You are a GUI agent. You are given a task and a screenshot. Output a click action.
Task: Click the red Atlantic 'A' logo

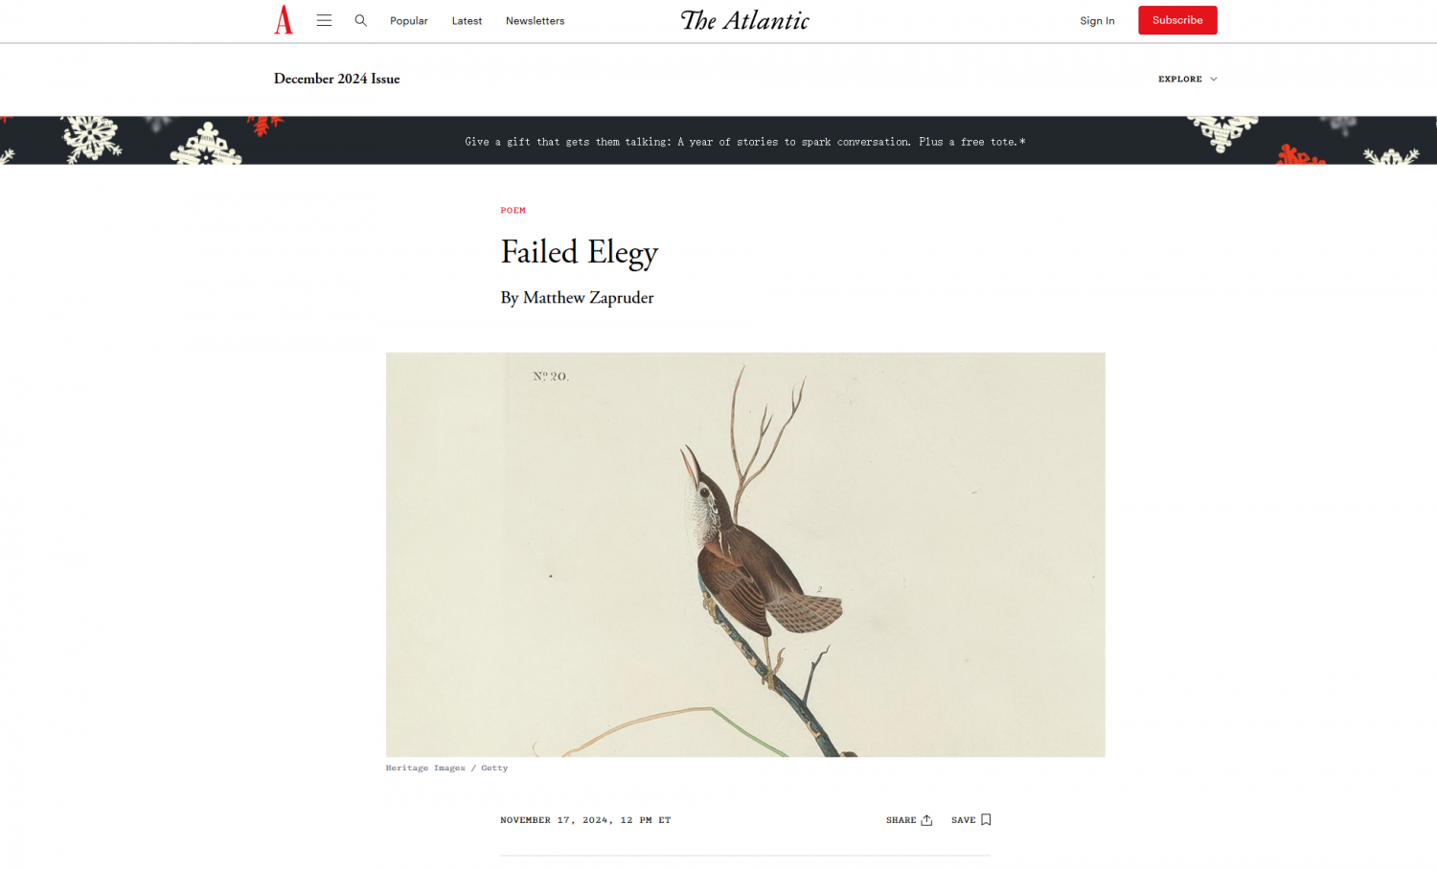click(x=284, y=20)
